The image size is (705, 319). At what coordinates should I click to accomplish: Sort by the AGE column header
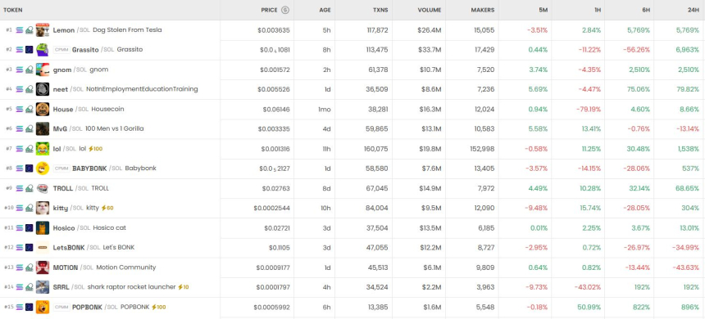point(325,10)
